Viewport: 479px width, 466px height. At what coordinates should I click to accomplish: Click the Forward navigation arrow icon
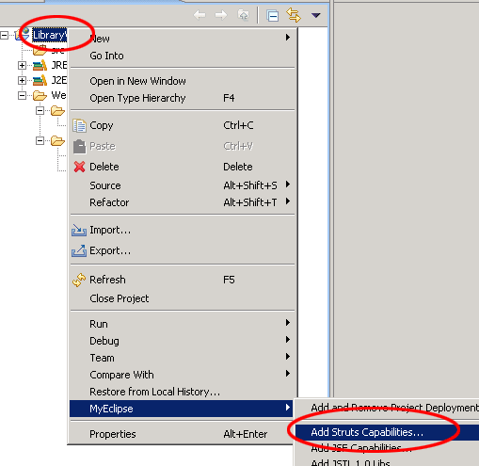[x=221, y=15]
